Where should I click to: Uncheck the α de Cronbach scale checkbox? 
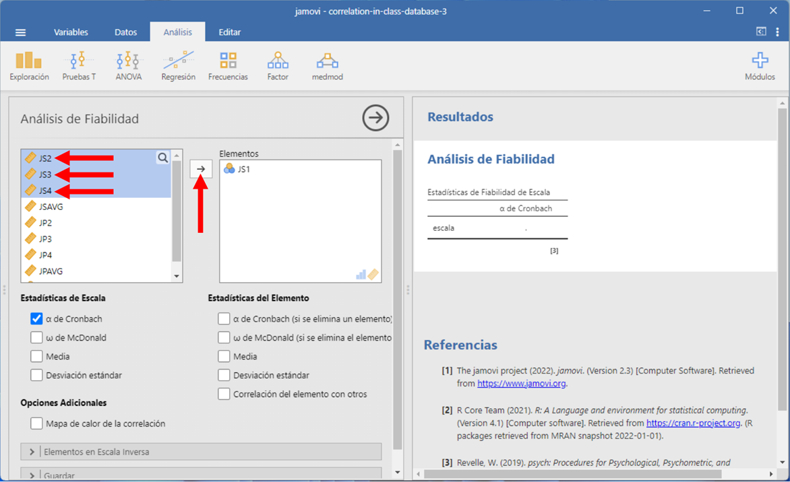coord(36,319)
